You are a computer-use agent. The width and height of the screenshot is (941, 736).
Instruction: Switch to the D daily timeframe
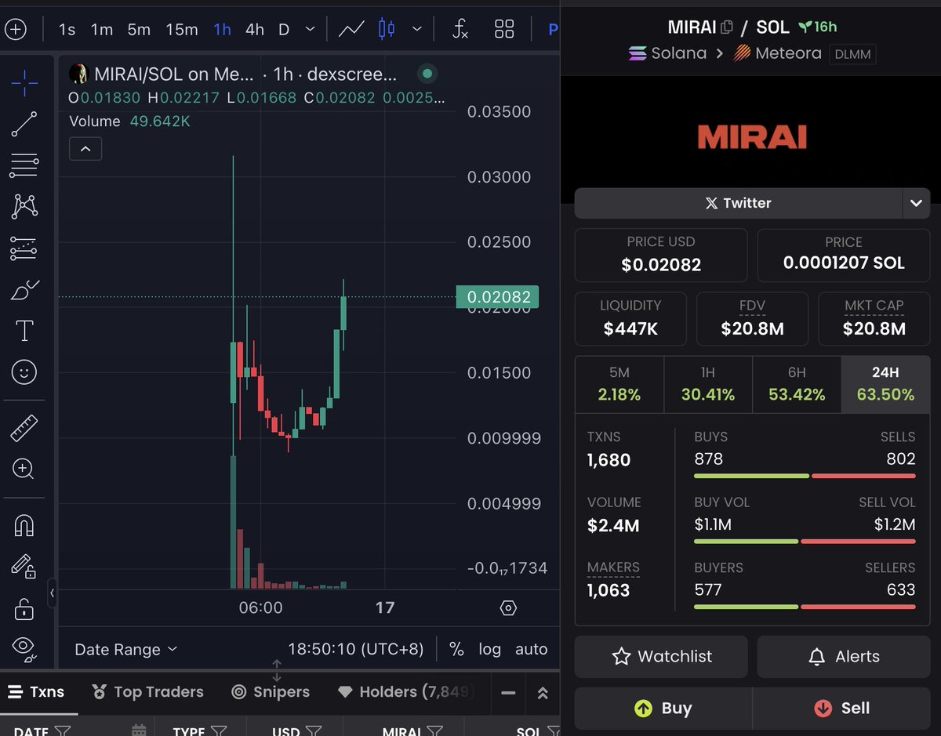[x=284, y=30]
